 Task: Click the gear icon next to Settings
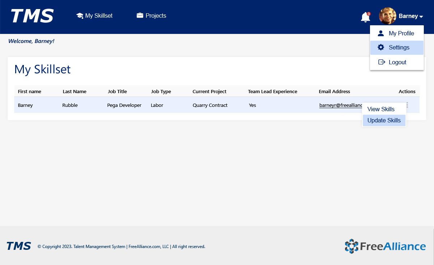click(x=380, y=47)
